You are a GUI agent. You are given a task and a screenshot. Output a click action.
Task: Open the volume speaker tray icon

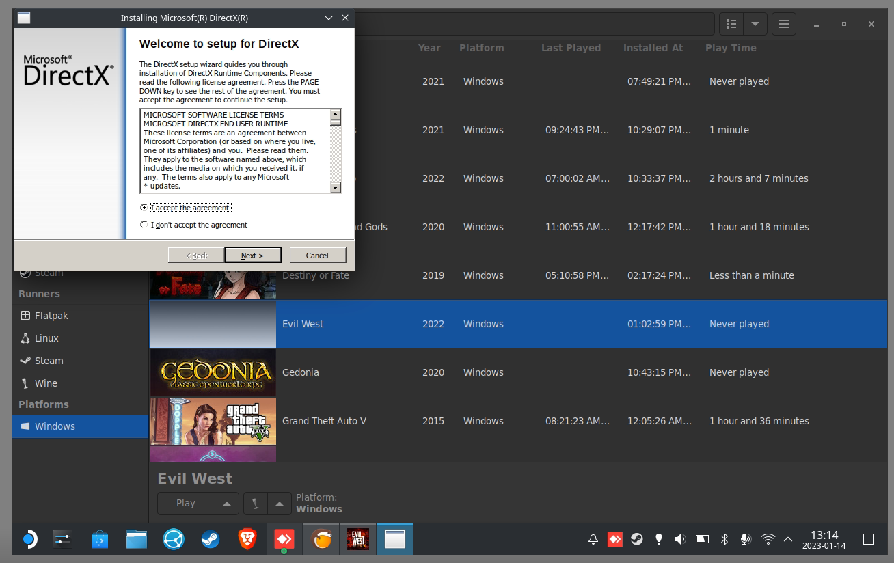coord(680,540)
